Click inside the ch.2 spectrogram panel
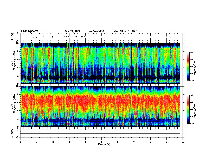This screenshot has height=159, width=206. [x=100, y=107]
